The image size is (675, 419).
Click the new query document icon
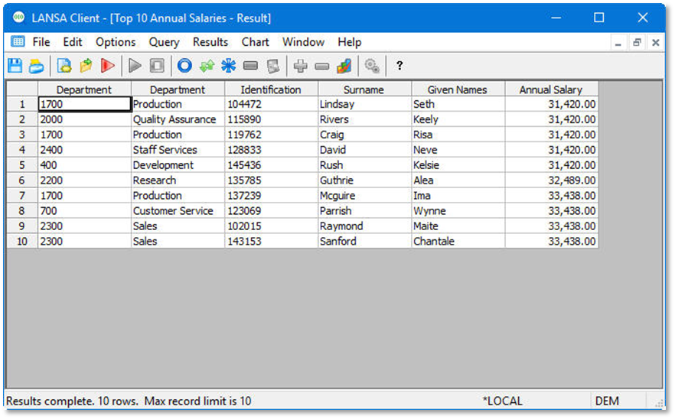[x=64, y=66]
